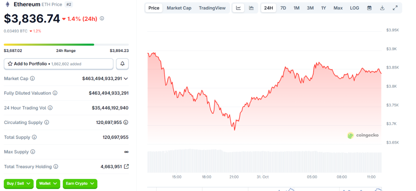The image size is (416, 191).
Task: Show Circulating Supply details info icon
Action: (x=47, y=122)
